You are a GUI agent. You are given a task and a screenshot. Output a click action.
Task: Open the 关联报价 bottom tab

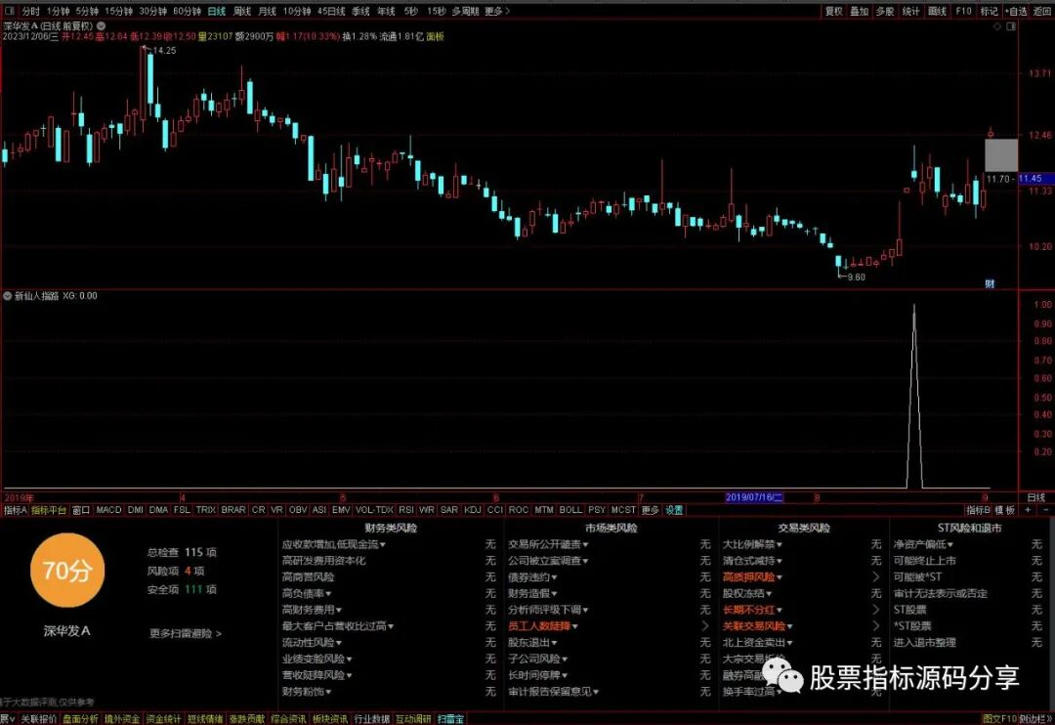(38, 719)
